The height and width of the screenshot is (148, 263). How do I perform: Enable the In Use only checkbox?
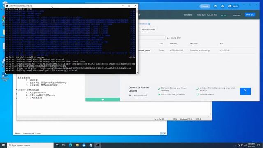tap(168, 38)
